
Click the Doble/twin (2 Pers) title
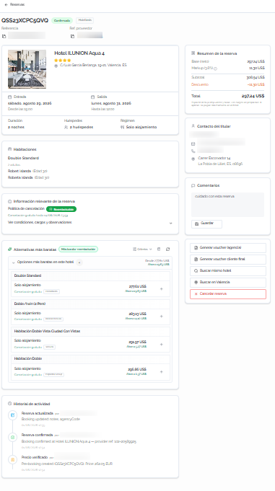pos(30,304)
